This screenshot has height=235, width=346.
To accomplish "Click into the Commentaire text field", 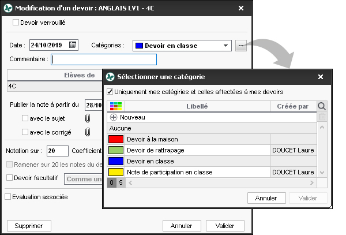I will pyautogui.click(x=104, y=59).
